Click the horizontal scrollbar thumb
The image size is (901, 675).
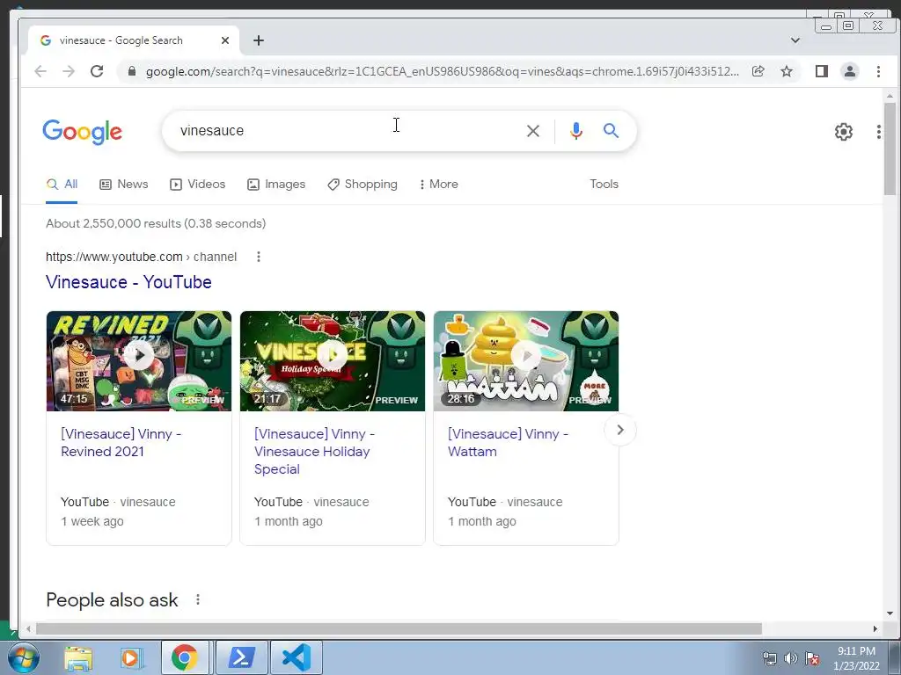pyautogui.click(x=399, y=629)
